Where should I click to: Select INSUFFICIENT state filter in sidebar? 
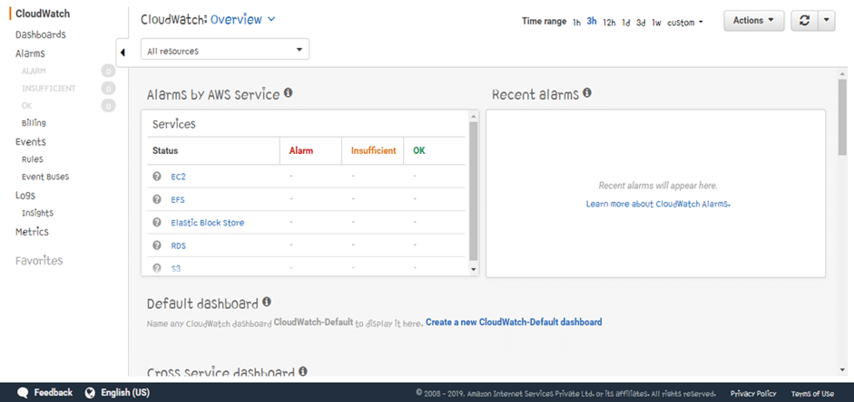(x=48, y=89)
